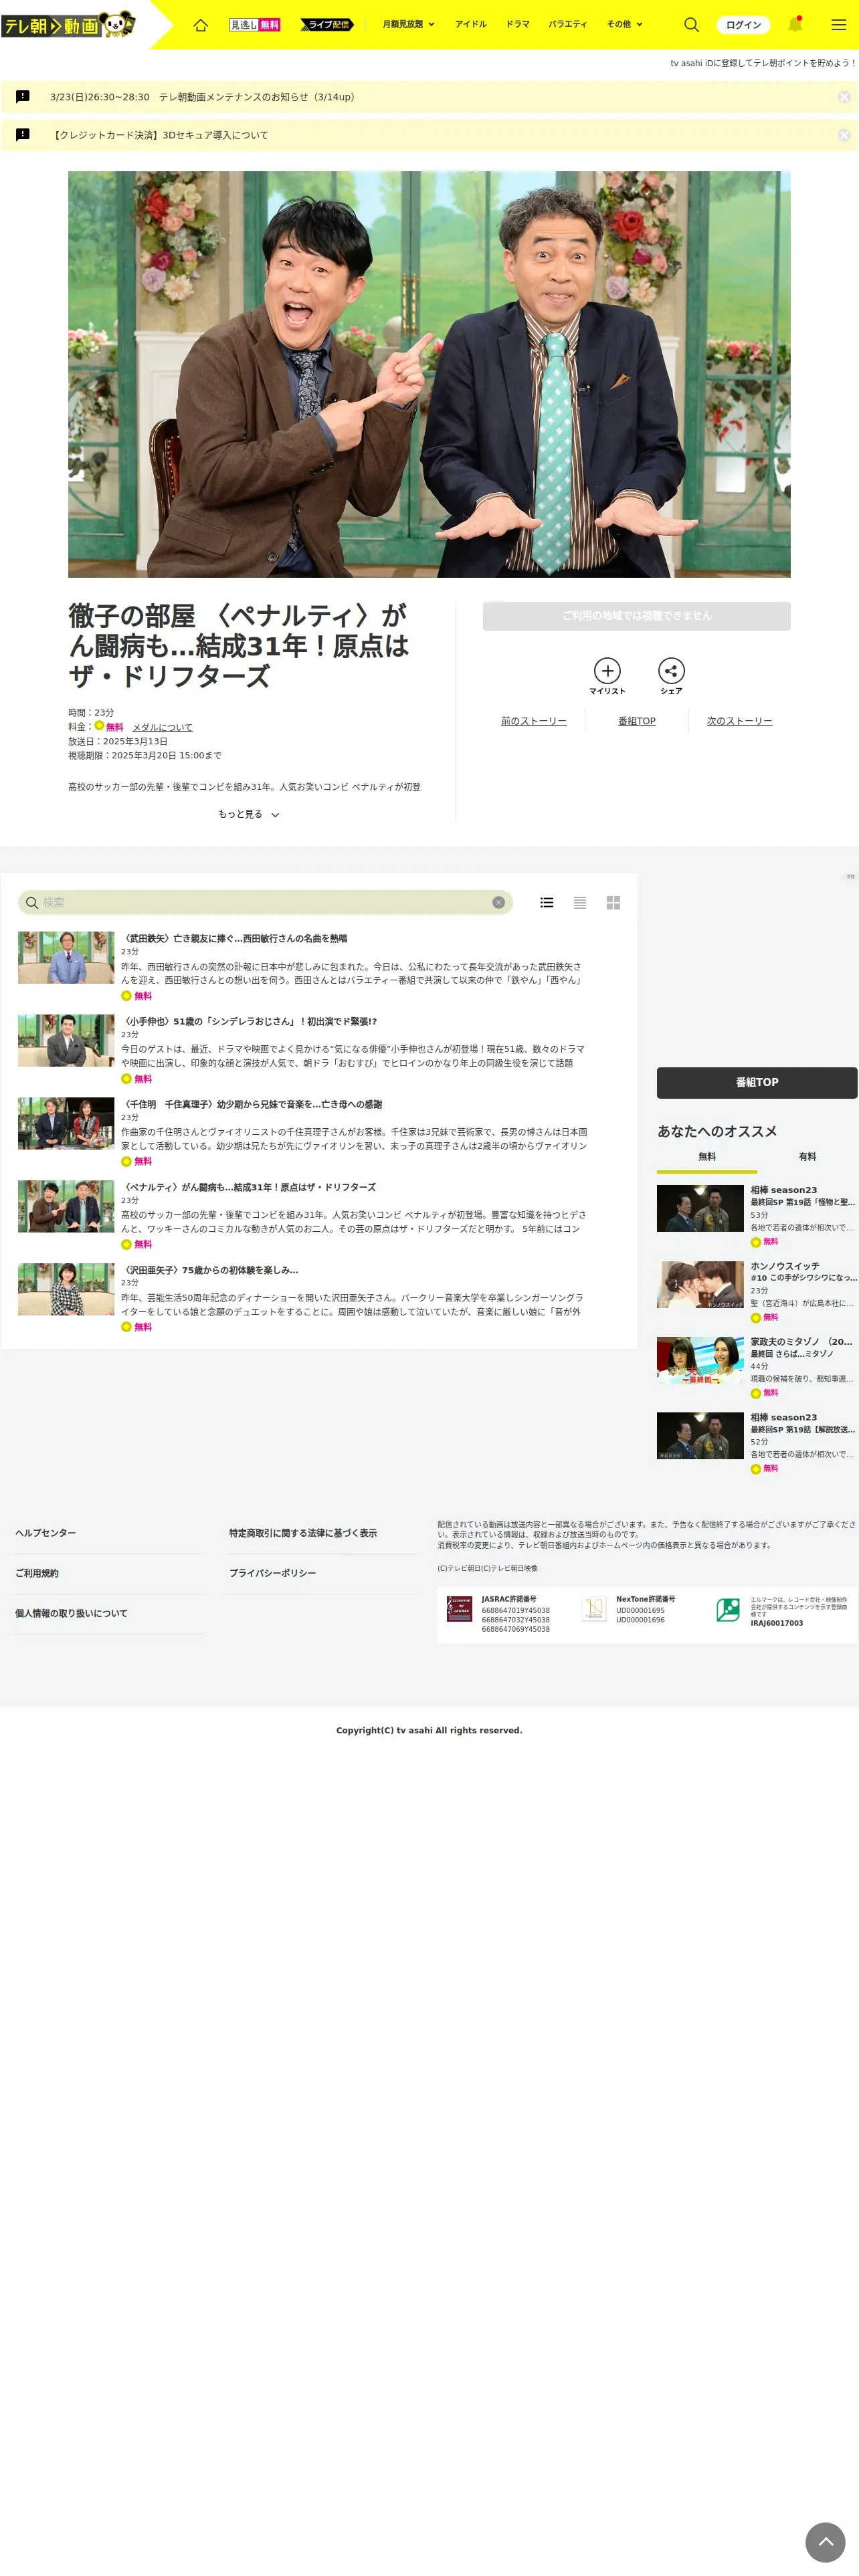Open 特定商取引に関する法律に基づく表示
This screenshot has width=859, height=2576.
(x=303, y=1533)
